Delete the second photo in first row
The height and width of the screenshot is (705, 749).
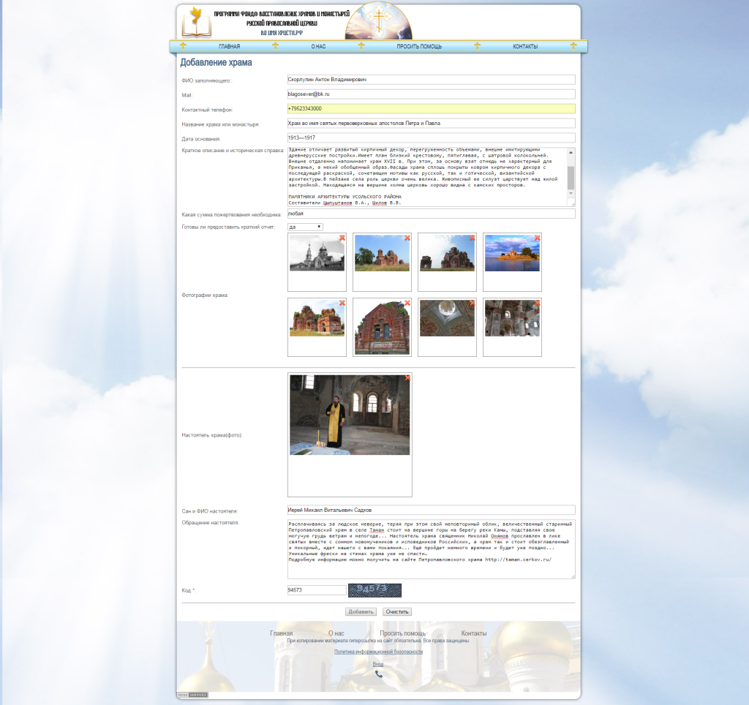click(407, 238)
